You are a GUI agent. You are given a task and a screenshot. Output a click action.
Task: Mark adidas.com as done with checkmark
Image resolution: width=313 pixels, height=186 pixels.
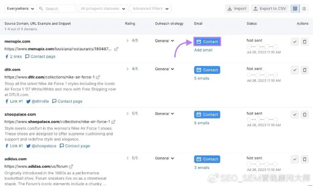pyautogui.click(x=295, y=159)
